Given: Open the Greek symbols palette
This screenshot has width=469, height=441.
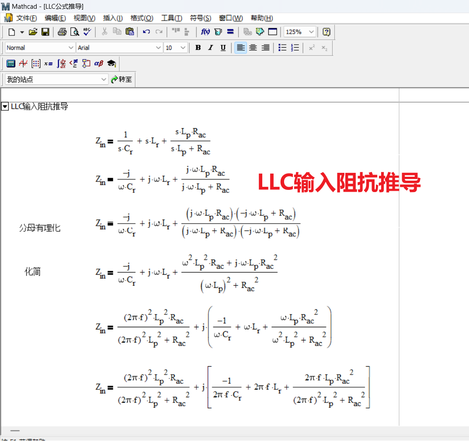Looking at the screenshot, I should pyautogui.click(x=99, y=63).
